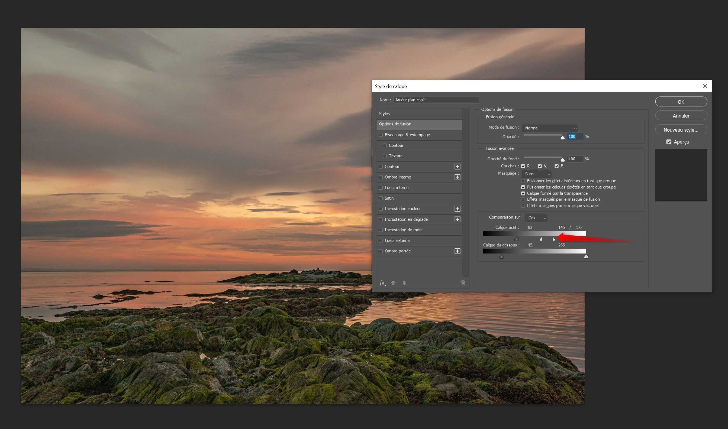
Task: Select Options de fusion in styles list
Action: (x=419, y=124)
